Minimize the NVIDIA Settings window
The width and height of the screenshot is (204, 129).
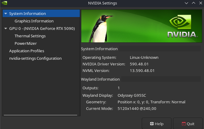(186, 3)
